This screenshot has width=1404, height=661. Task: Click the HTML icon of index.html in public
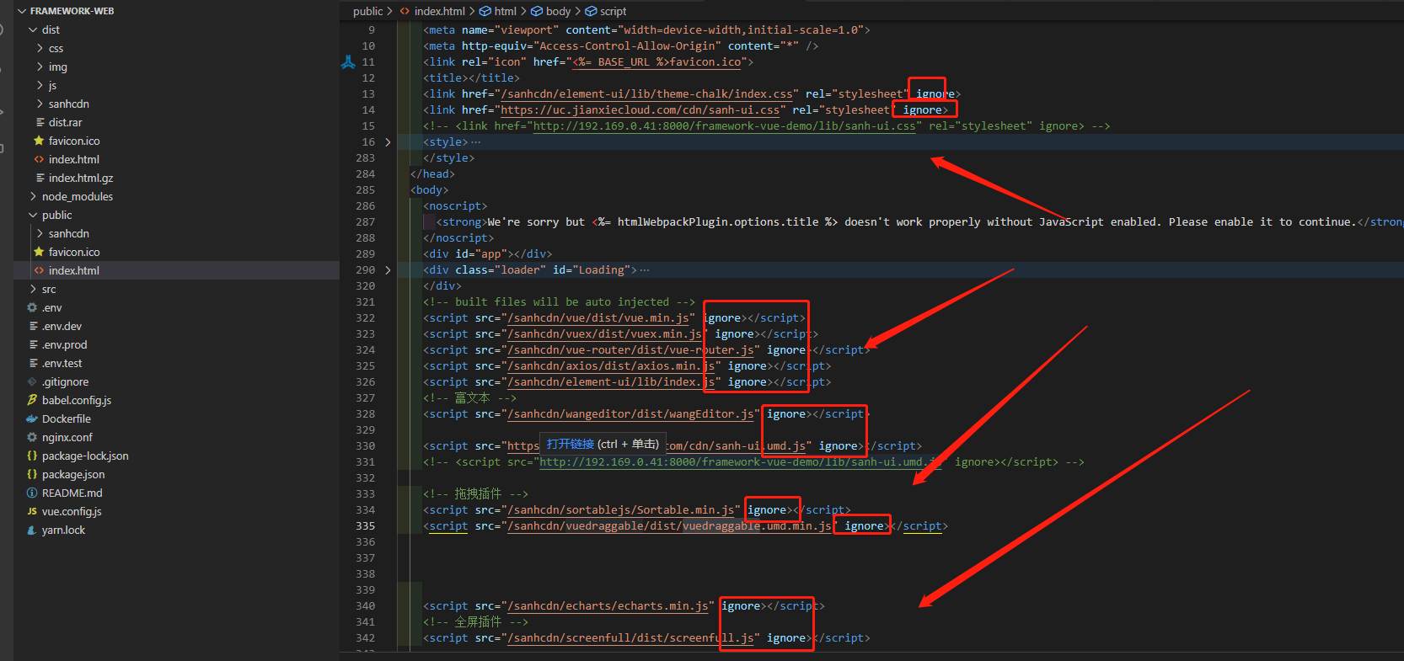[x=39, y=271]
